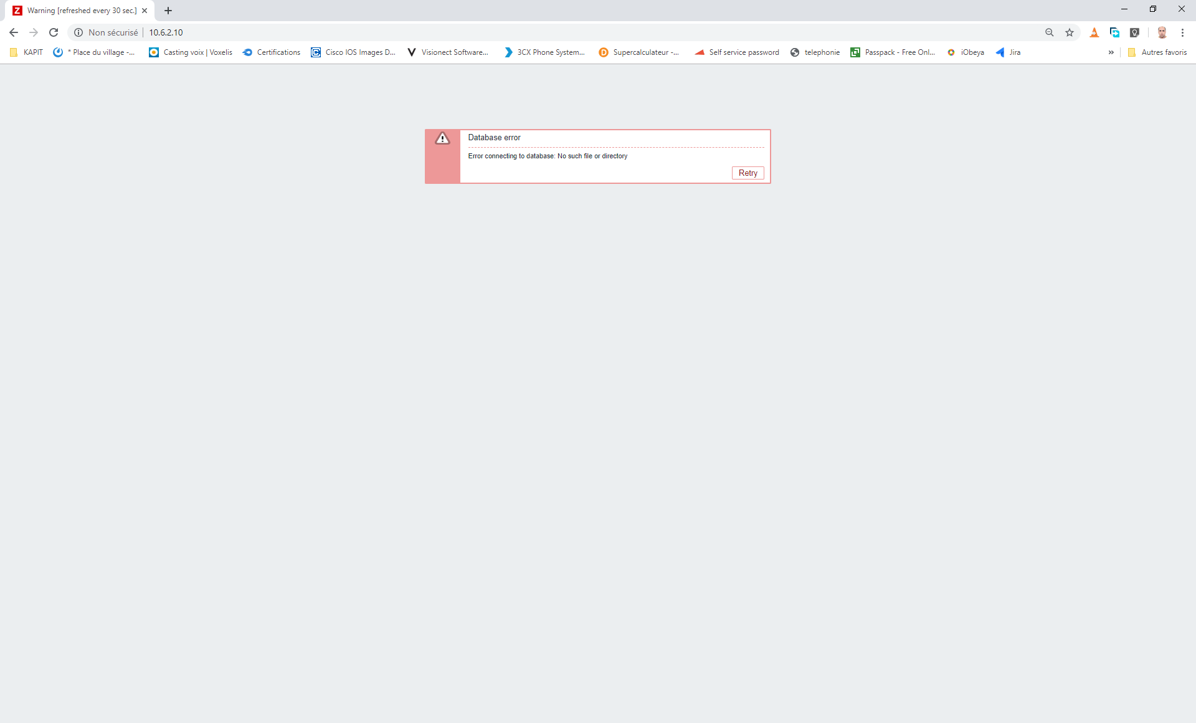Click the user profile avatar
This screenshot has height=723, width=1196.
click(1162, 32)
